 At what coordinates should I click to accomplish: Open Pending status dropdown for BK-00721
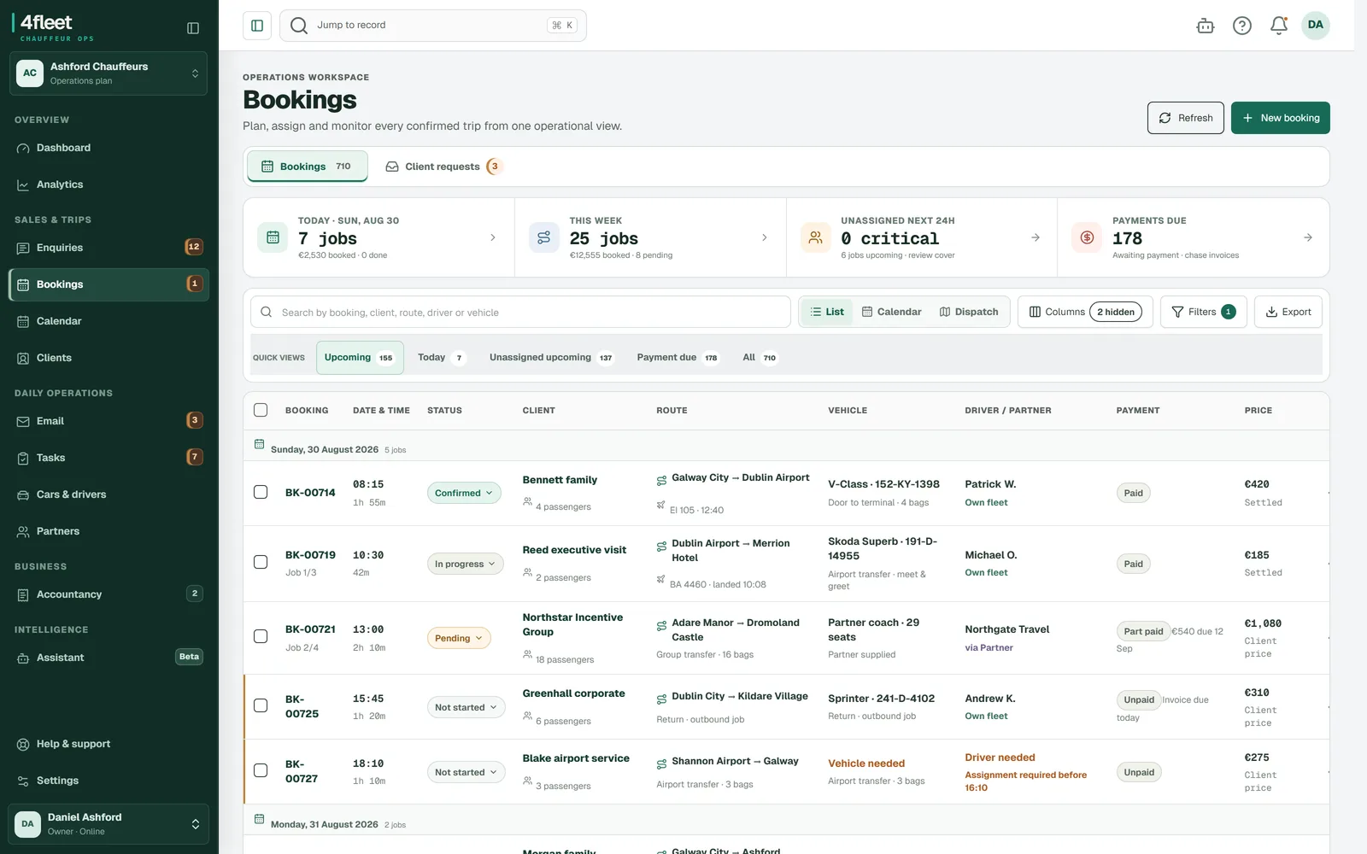tap(459, 638)
